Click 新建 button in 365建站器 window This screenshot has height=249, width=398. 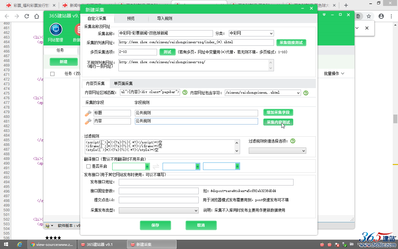point(63,62)
